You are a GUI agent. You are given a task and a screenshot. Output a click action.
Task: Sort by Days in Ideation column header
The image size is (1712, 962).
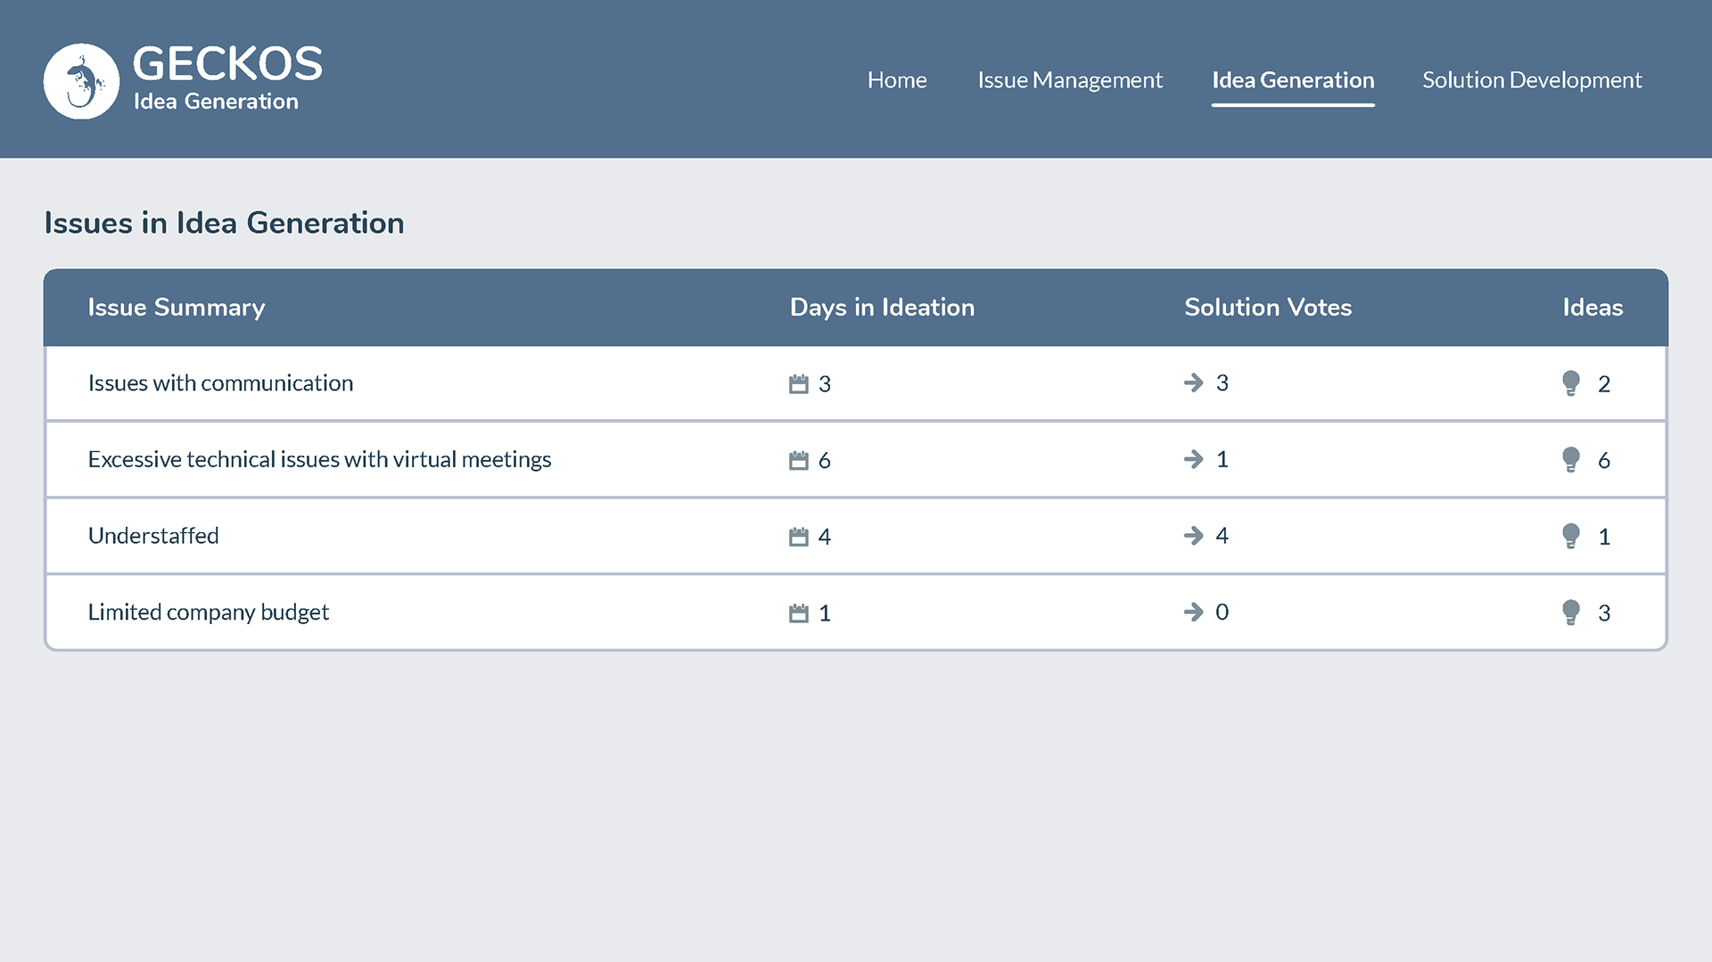pyautogui.click(x=882, y=308)
